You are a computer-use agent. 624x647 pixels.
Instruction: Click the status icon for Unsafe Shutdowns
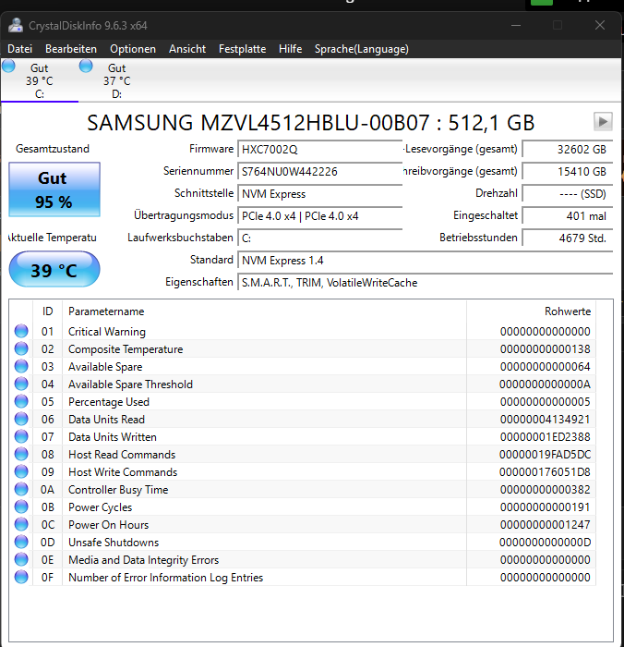coord(21,542)
